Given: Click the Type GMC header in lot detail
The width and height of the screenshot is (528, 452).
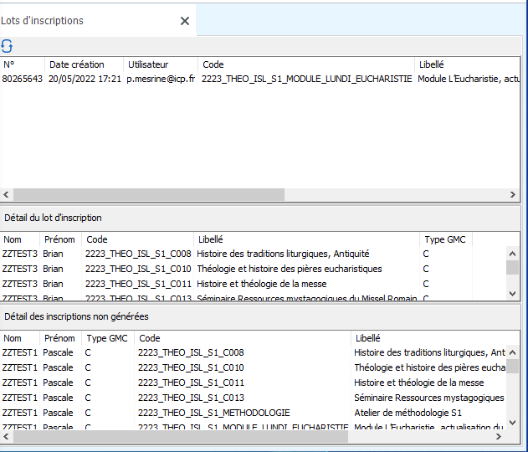Looking at the screenshot, I should [x=443, y=239].
